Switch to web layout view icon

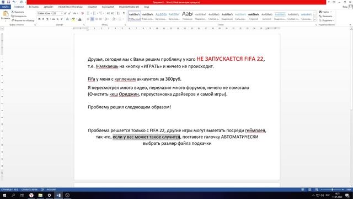point(317,190)
